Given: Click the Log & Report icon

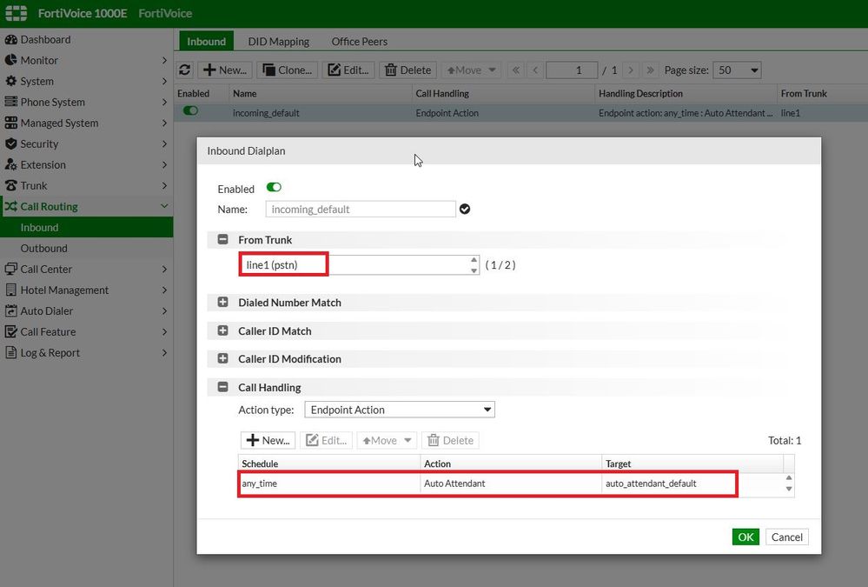Looking at the screenshot, I should (11, 352).
